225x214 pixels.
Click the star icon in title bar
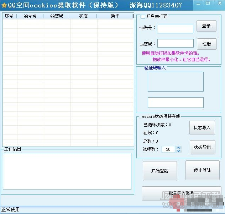[4, 5]
